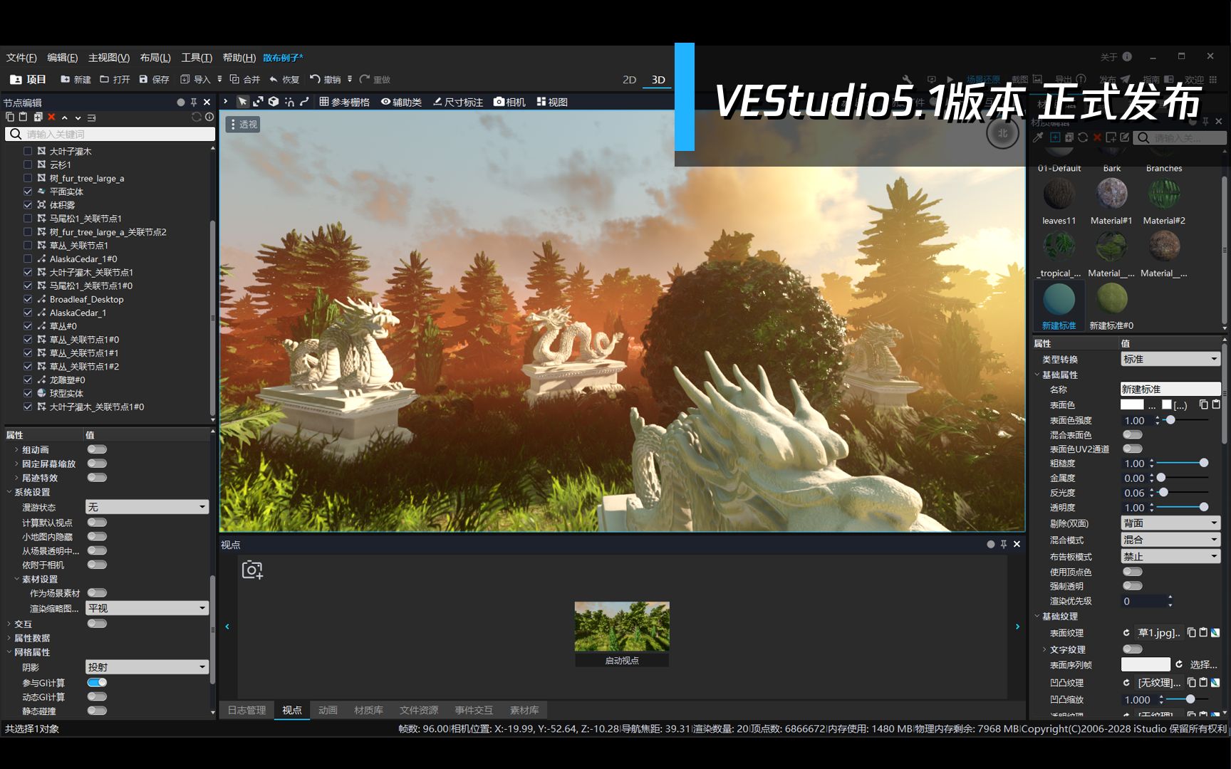
Task: Open 相机 camera toolbar menu
Action: coord(509,102)
